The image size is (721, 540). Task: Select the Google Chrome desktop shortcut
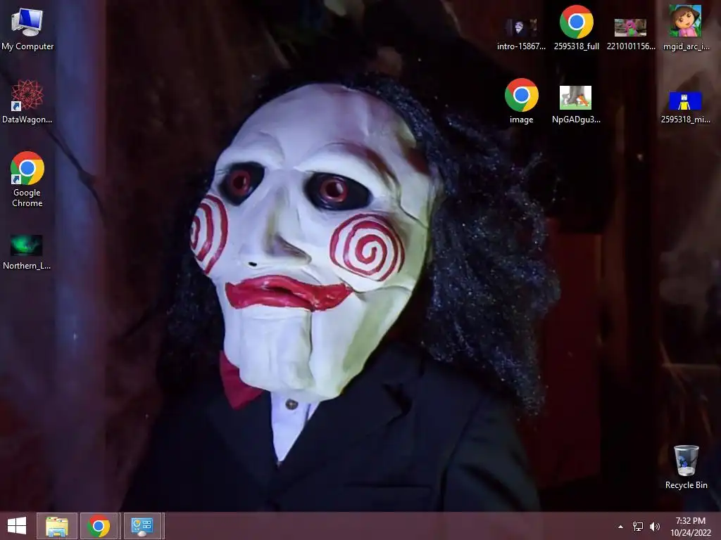(x=27, y=179)
